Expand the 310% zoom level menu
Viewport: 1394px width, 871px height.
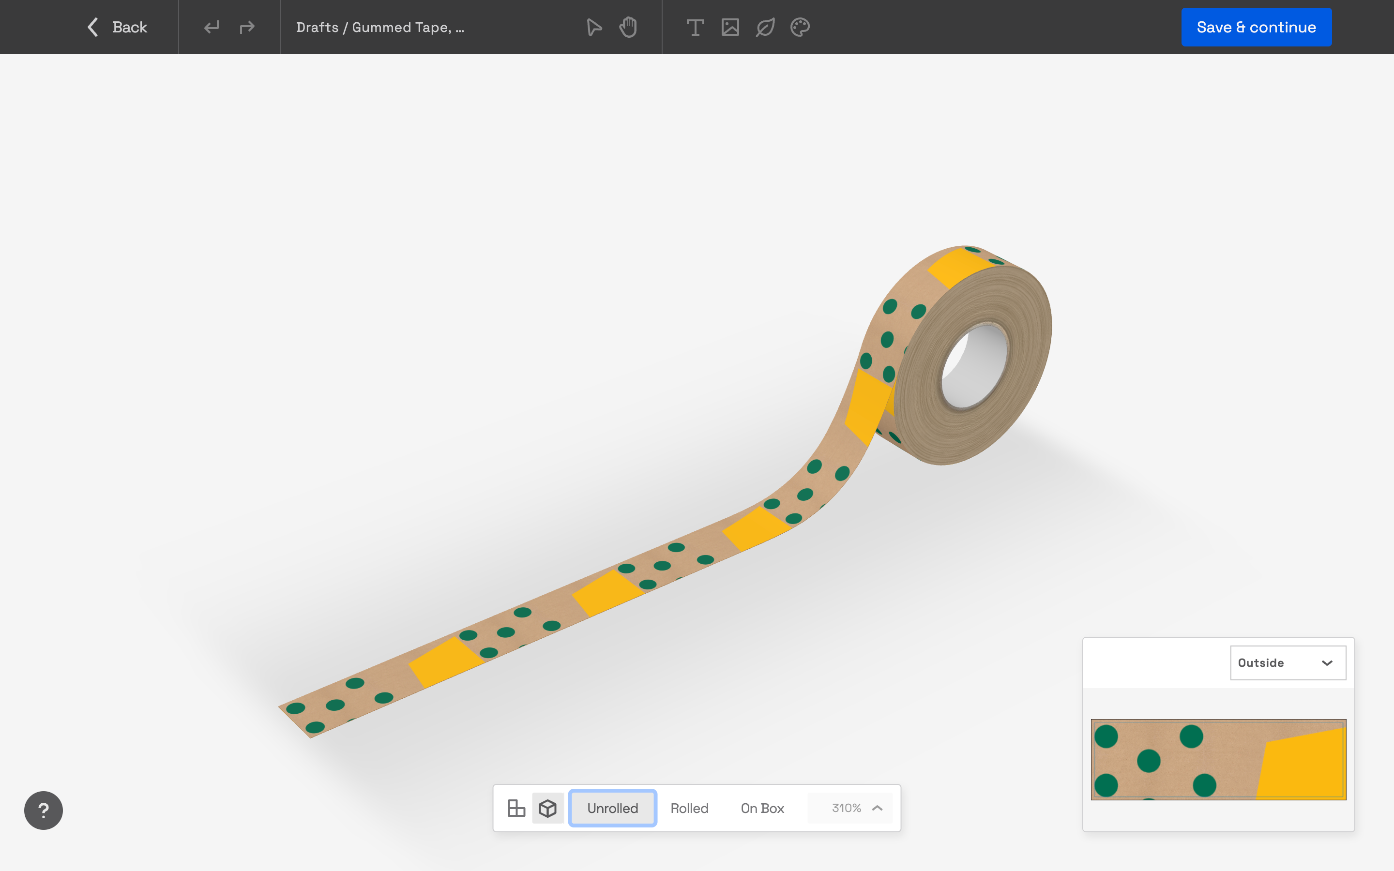(846, 808)
